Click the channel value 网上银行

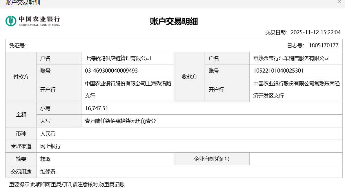(x=50, y=146)
